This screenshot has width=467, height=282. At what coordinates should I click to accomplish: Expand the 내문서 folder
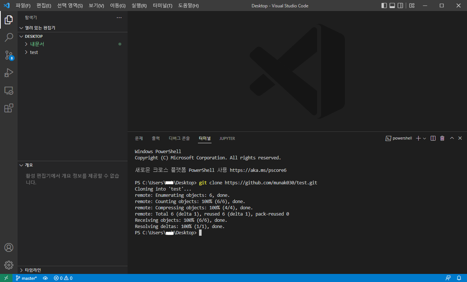pos(73,44)
